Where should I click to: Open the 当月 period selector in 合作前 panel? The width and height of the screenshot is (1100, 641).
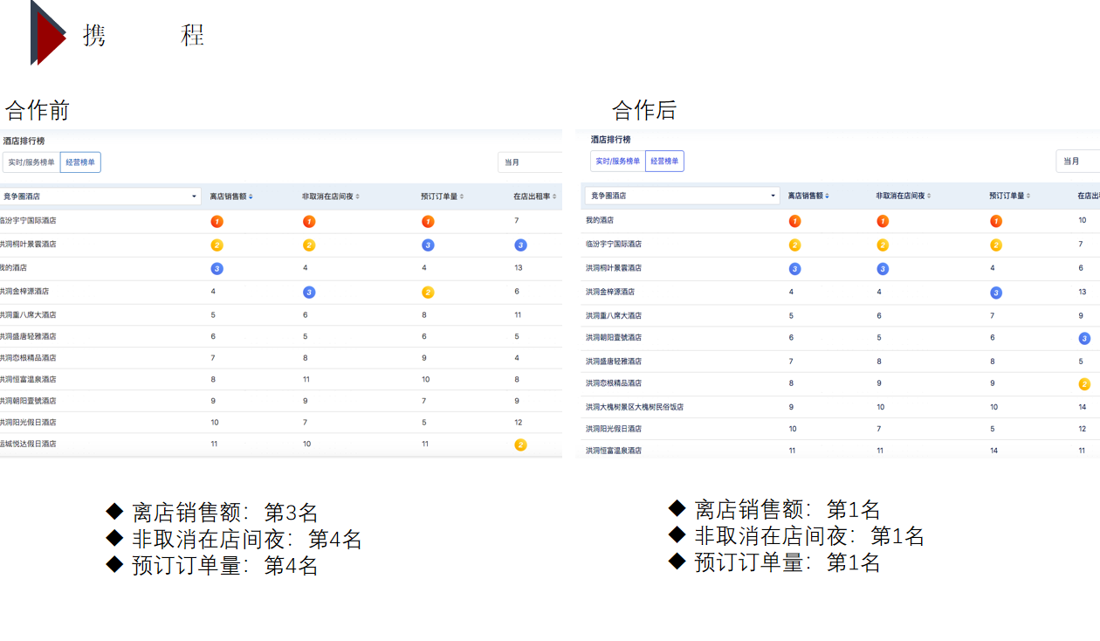(529, 162)
